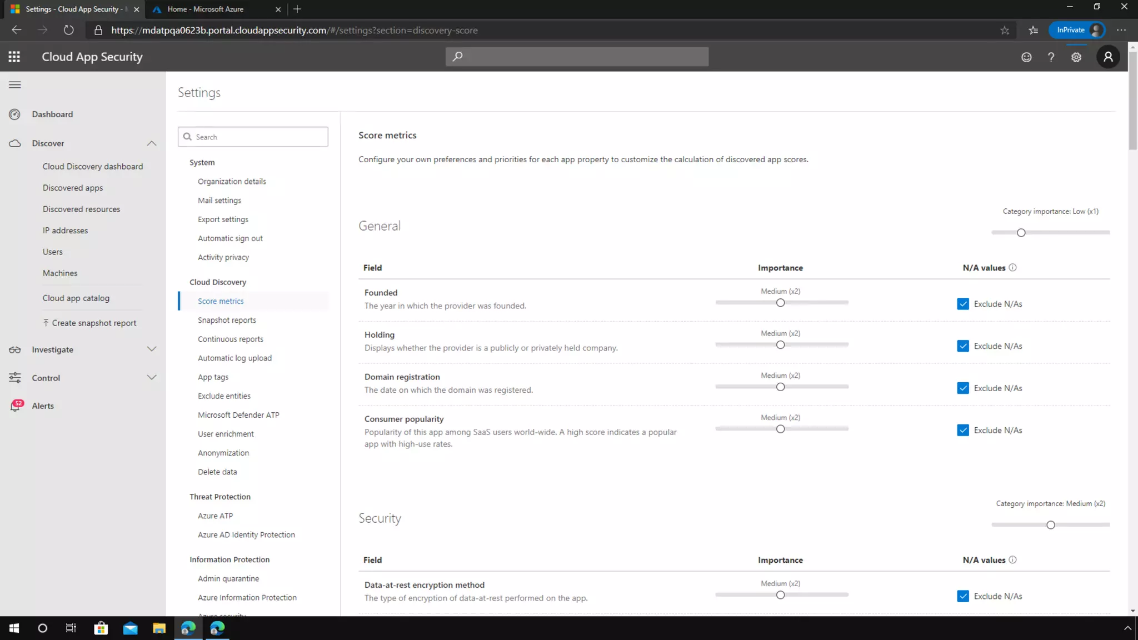Uncheck Exclude N/As for Founded
The image size is (1138, 640).
(963, 304)
